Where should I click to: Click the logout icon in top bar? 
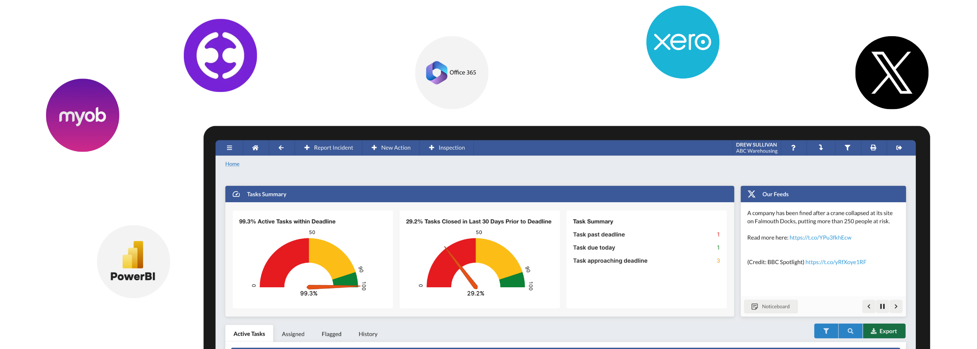coord(899,148)
